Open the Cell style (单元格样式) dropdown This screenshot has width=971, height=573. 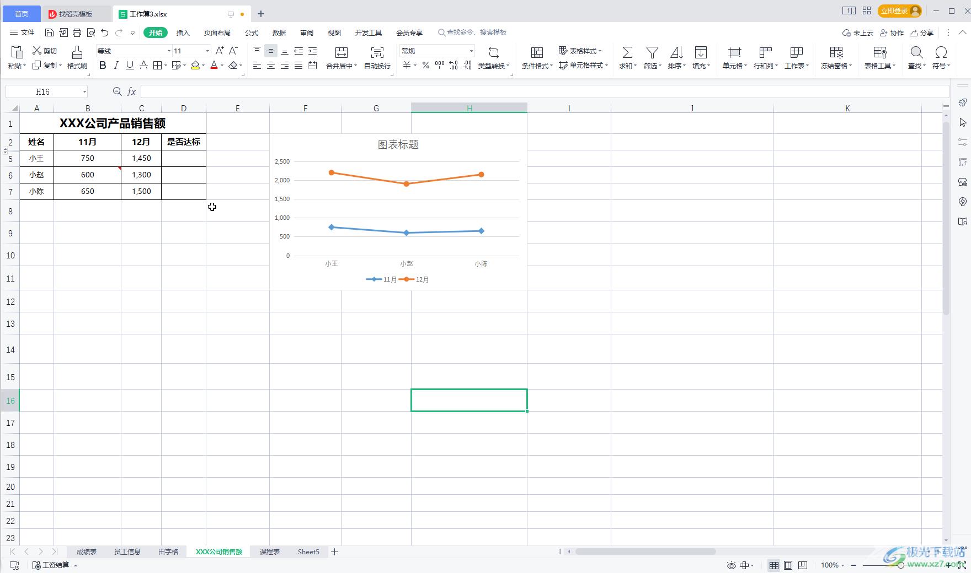[x=583, y=65]
